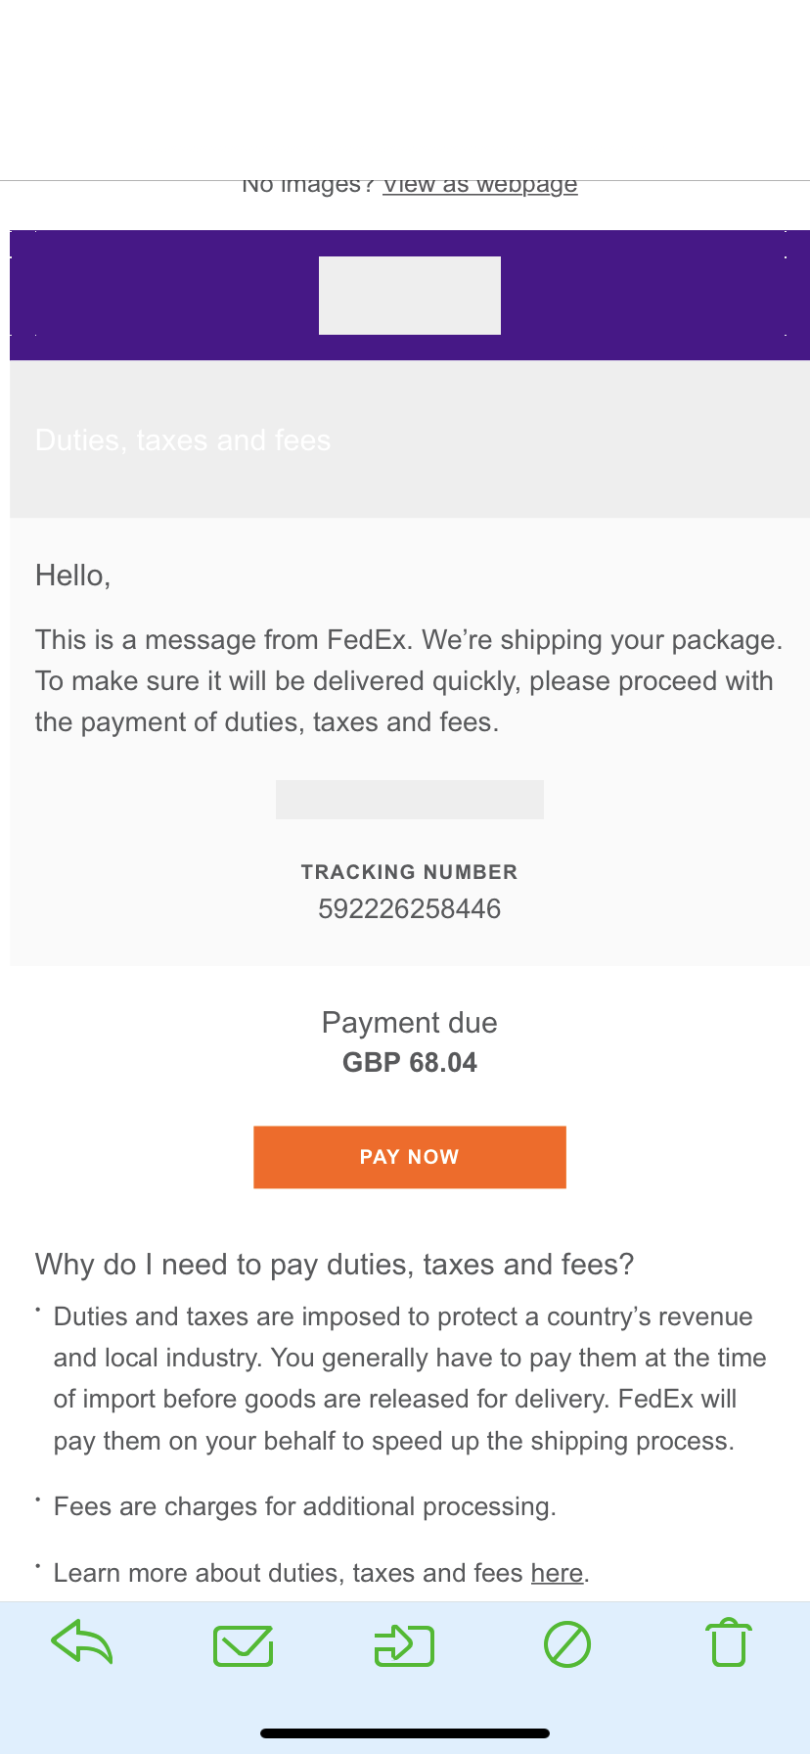Screen dimensions: 810x1754
Task: Tap the home indicator bar at bottom
Action: point(405,1732)
